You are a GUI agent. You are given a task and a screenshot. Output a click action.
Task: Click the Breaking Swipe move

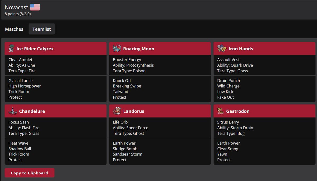click(x=127, y=86)
